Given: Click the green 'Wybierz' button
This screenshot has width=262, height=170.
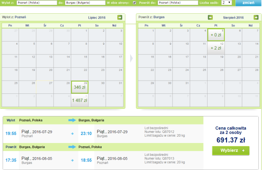Looking at the screenshot, I should (231, 150).
